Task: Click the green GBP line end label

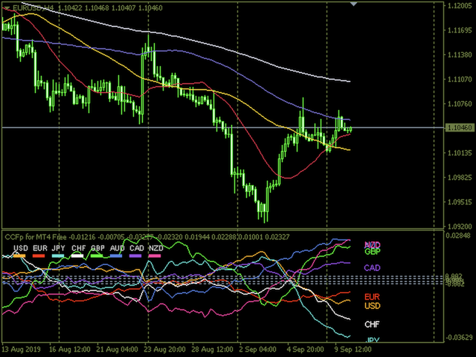Action: click(x=372, y=251)
